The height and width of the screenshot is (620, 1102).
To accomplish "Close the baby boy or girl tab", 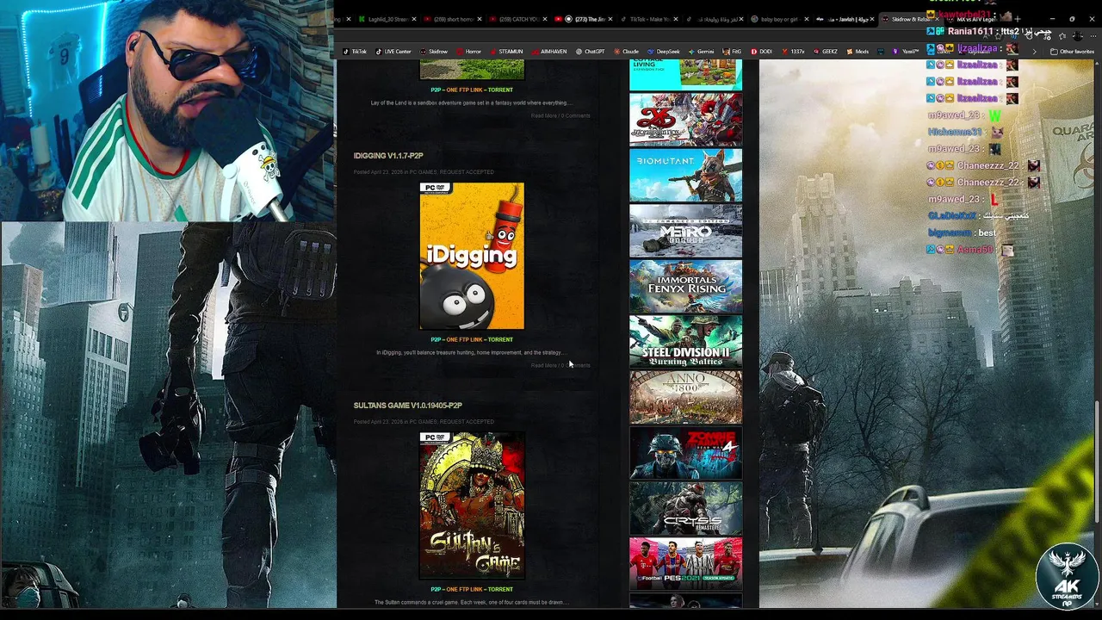I will [807, 19].
